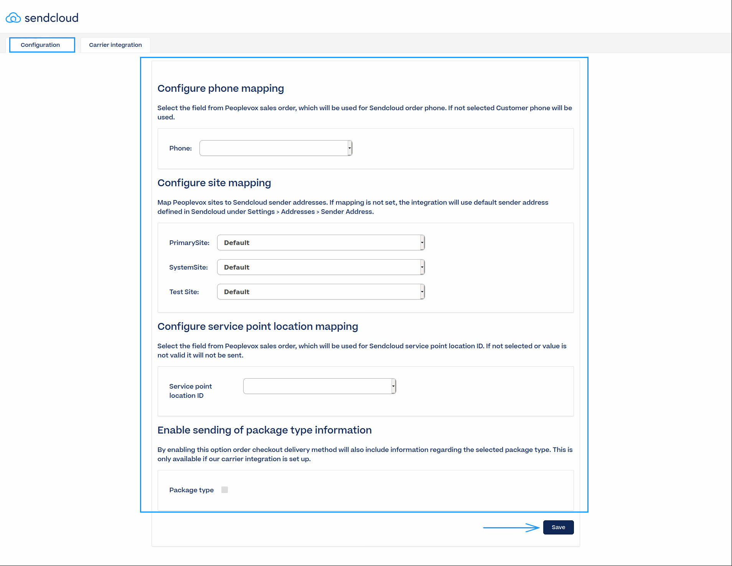Image resolution: width=732 pixels, height=566 pixels.
Task: Open the Configuration tab
Action: 42,45
